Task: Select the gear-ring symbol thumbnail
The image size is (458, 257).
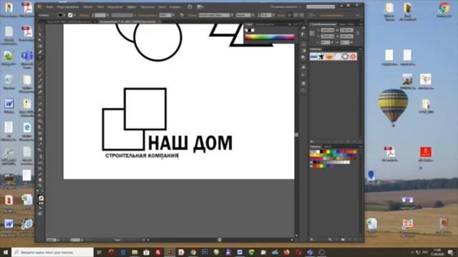Action: tap(345, 56)
